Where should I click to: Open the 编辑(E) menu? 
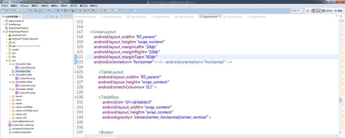14,6
